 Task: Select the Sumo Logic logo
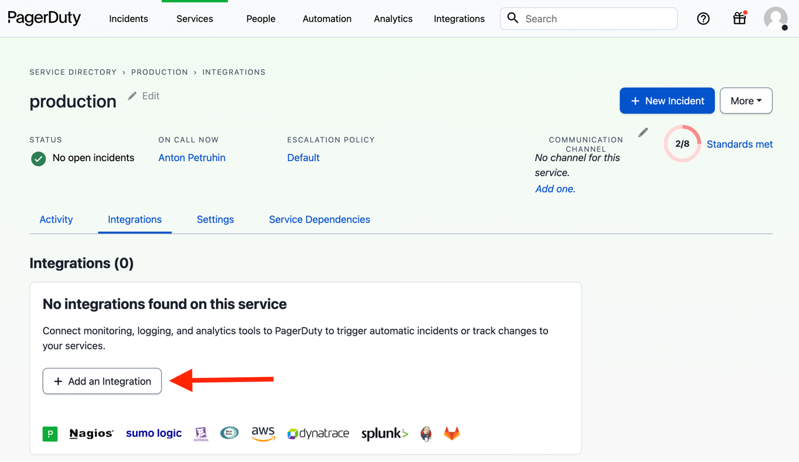click(154, 433)
